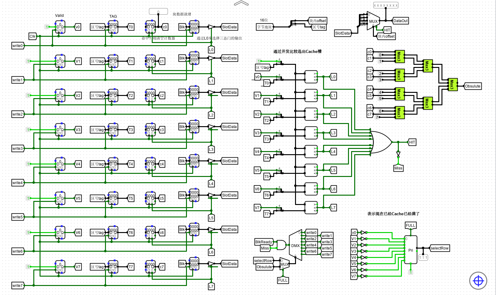Click the Valid column heading

point(60,16)
